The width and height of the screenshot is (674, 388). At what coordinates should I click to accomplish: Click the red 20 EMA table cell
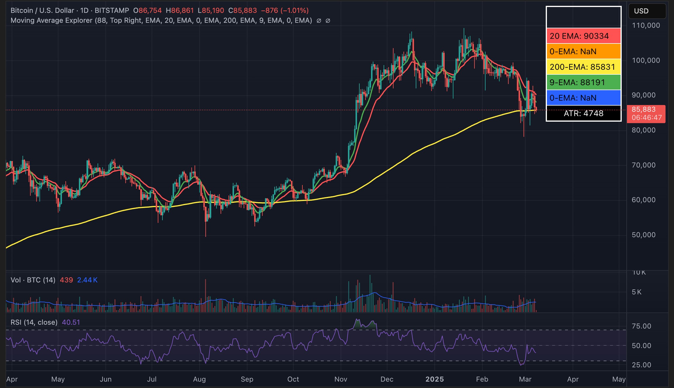583,36
